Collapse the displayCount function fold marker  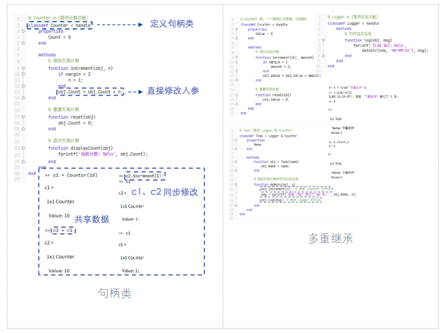pyautogui.click(x=23, y=147)
